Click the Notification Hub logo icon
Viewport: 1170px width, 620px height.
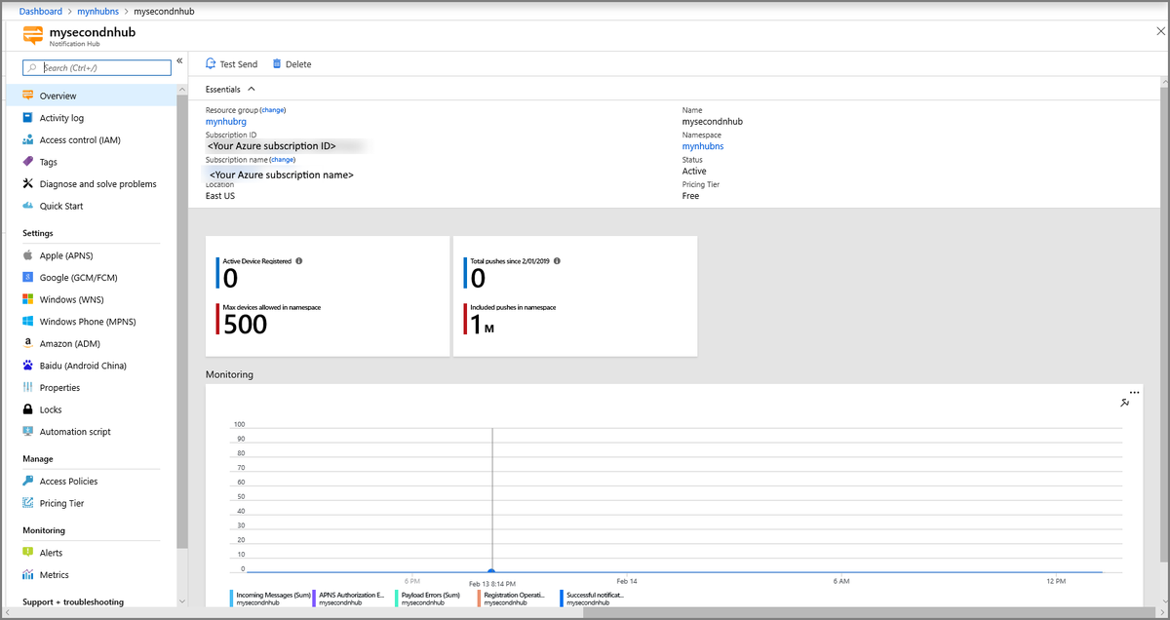pos(33,36)
